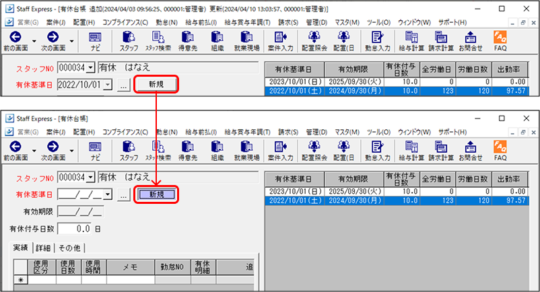Open 案件入力 in upper window toolbar
Screen dimensions: 540x292
tap(280, 41)
